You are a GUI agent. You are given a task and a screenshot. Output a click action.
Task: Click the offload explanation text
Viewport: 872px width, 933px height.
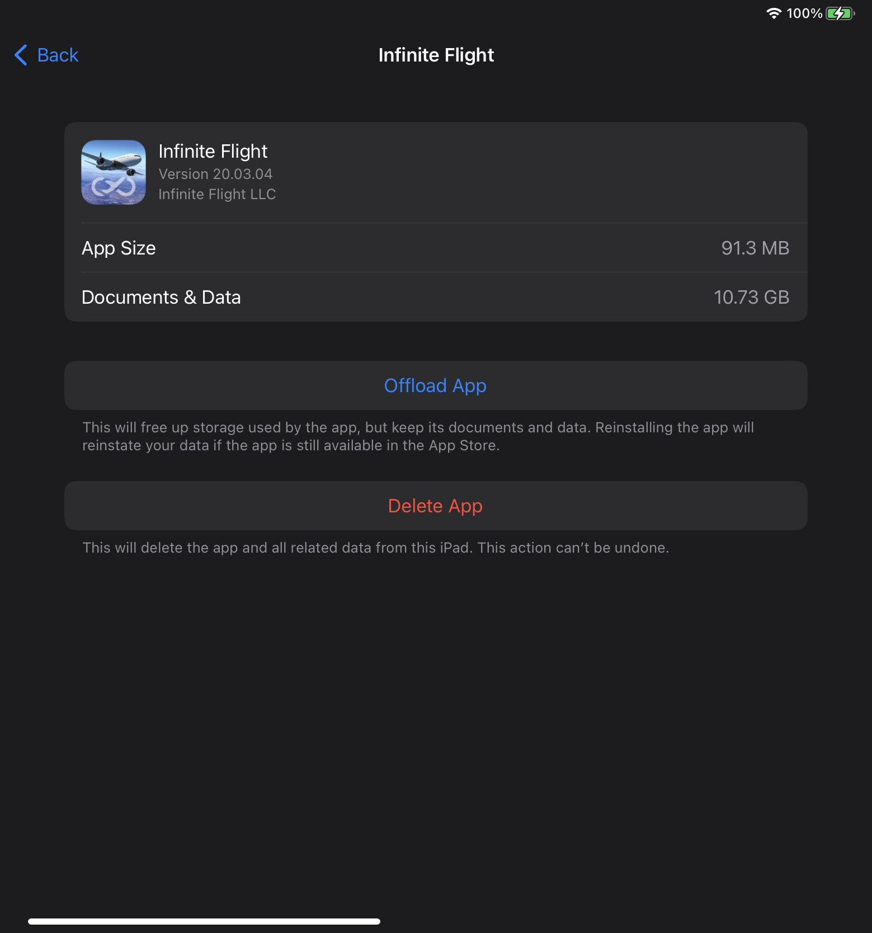click(418, 436)
